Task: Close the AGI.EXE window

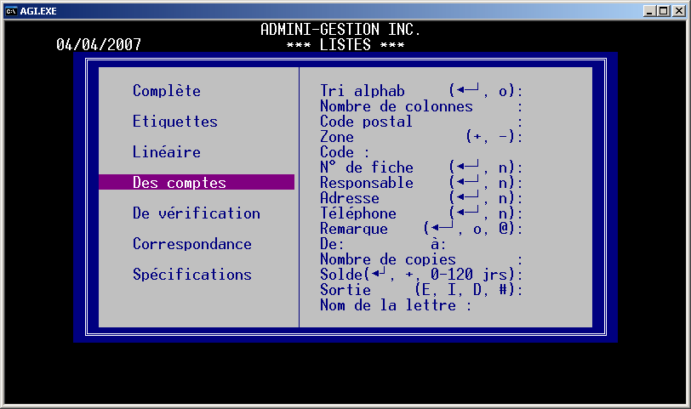Action: (679, 11)
